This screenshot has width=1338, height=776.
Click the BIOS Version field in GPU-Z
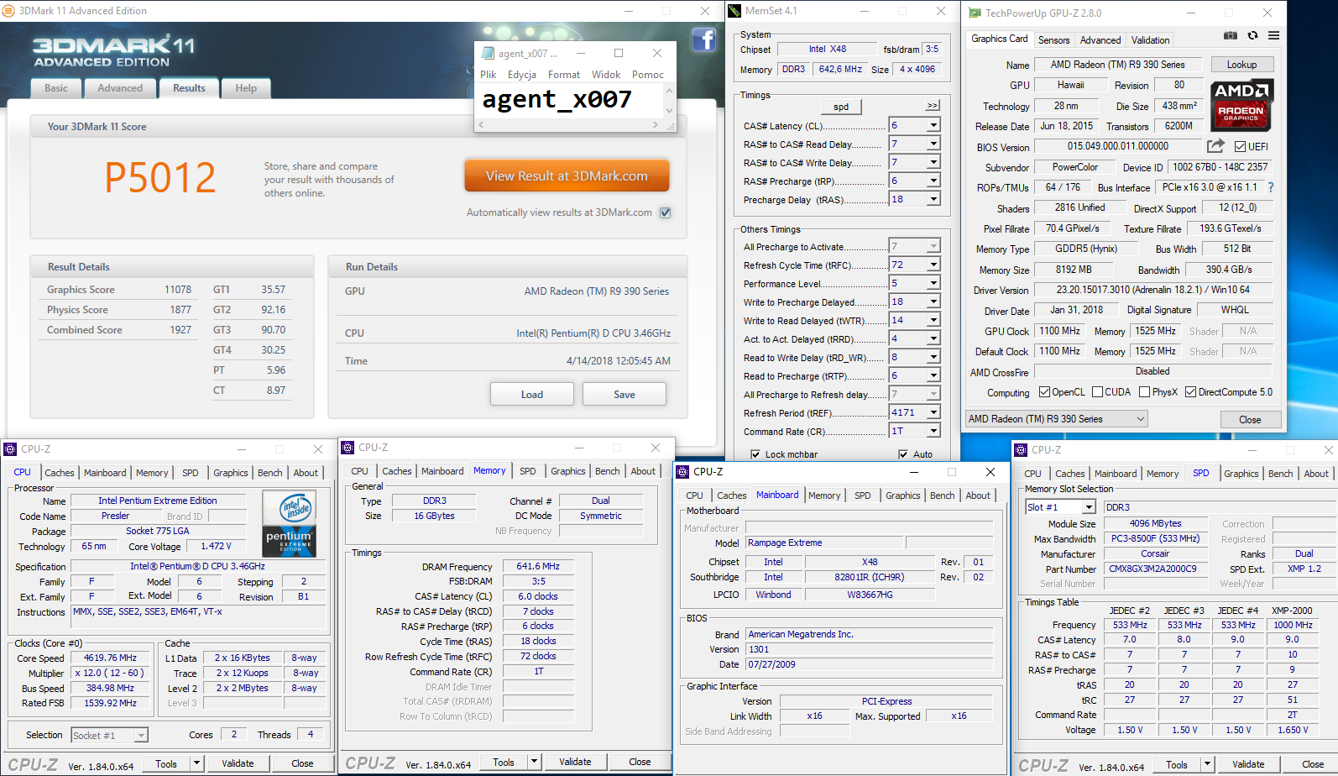(x=1117, y=146)
